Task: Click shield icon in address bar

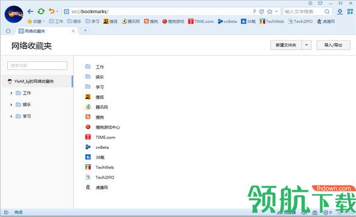Action: click(x=261, y=11)
